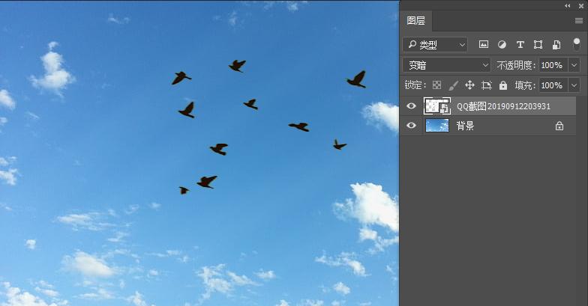Expand the 填充 fill slider arrow

[574, 85]
